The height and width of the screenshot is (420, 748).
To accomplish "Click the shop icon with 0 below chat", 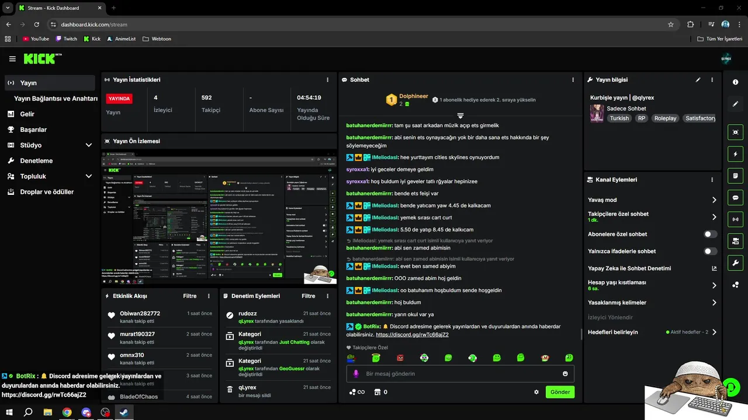I will point(380,392).
